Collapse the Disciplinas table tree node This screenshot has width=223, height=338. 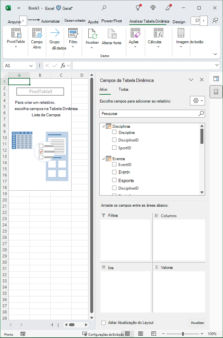[103, 126]
